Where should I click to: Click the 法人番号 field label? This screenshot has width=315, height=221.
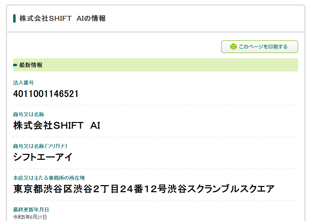[23, 82]
